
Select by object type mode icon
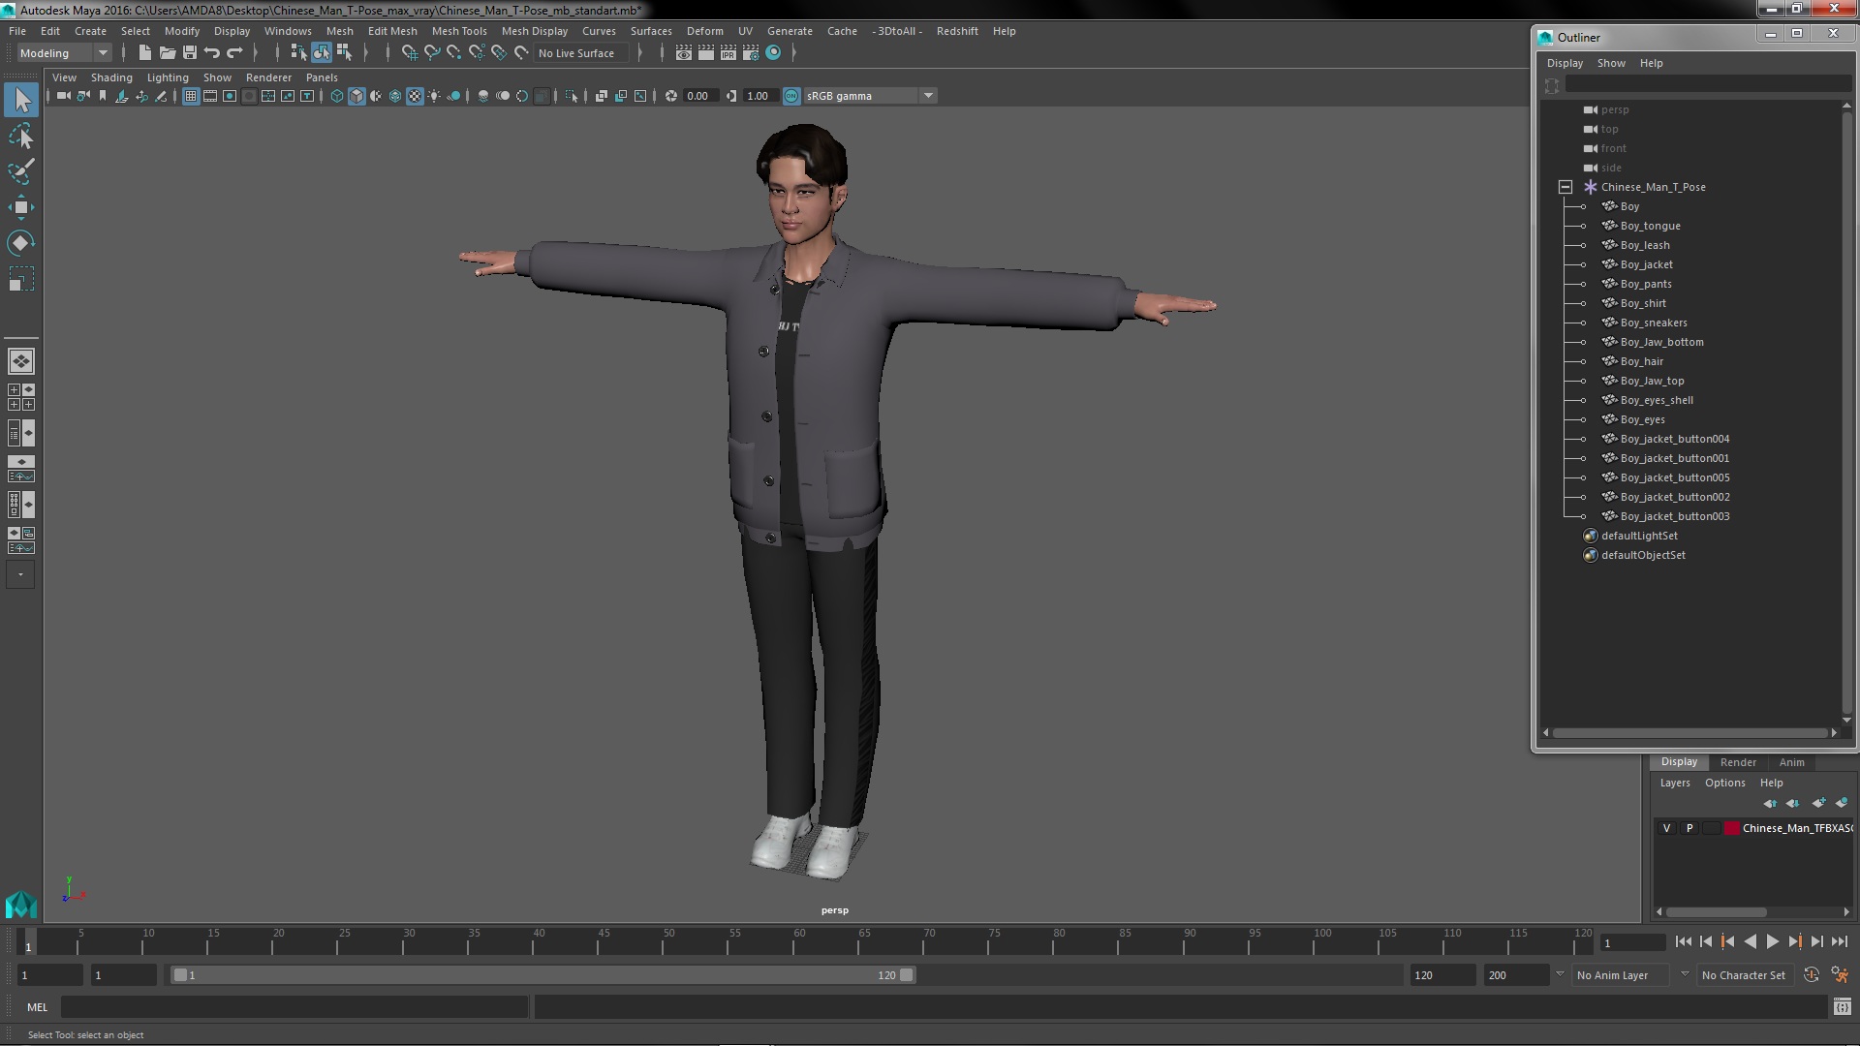[x=322, y=53]
